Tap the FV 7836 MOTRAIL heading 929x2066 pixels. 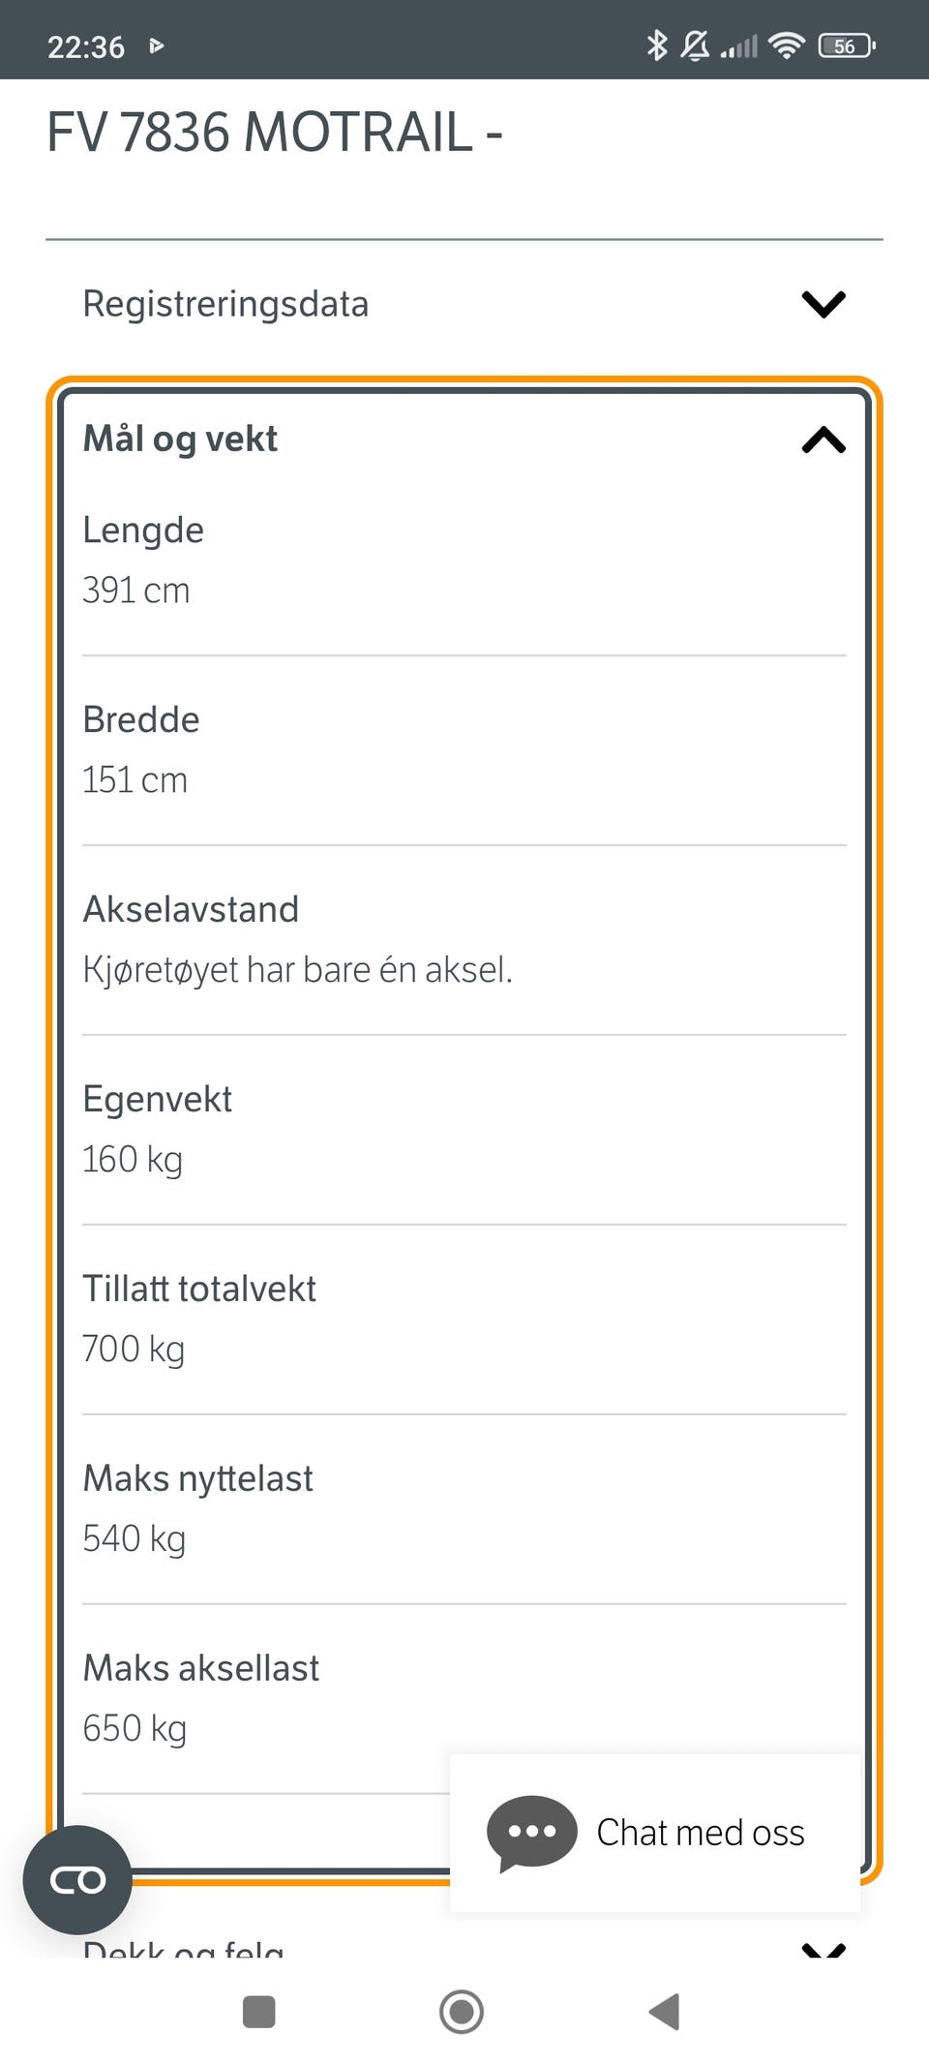275,133
